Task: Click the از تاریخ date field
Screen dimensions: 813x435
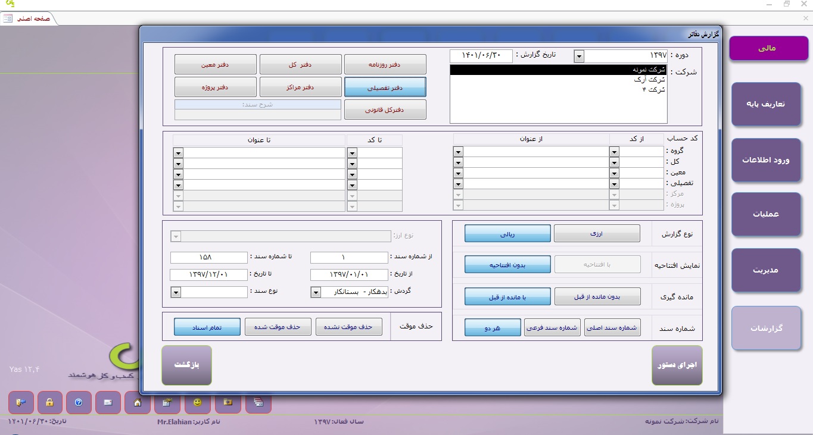Action: 349,275
